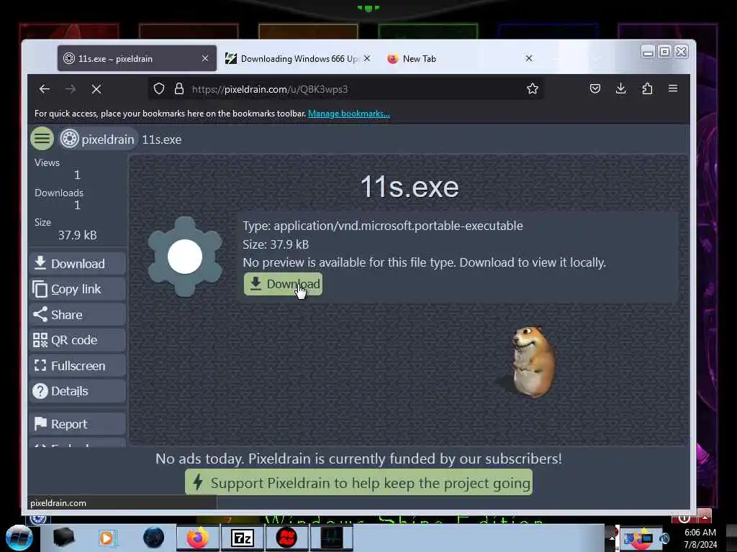Click the green Download button under the file info
The image size is (737, 552).
(x=283, y=284)
